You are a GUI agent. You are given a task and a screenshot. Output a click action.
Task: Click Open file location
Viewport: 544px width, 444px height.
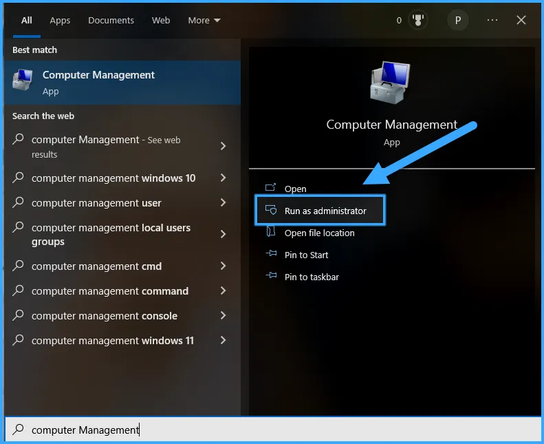tap(320, 233)
